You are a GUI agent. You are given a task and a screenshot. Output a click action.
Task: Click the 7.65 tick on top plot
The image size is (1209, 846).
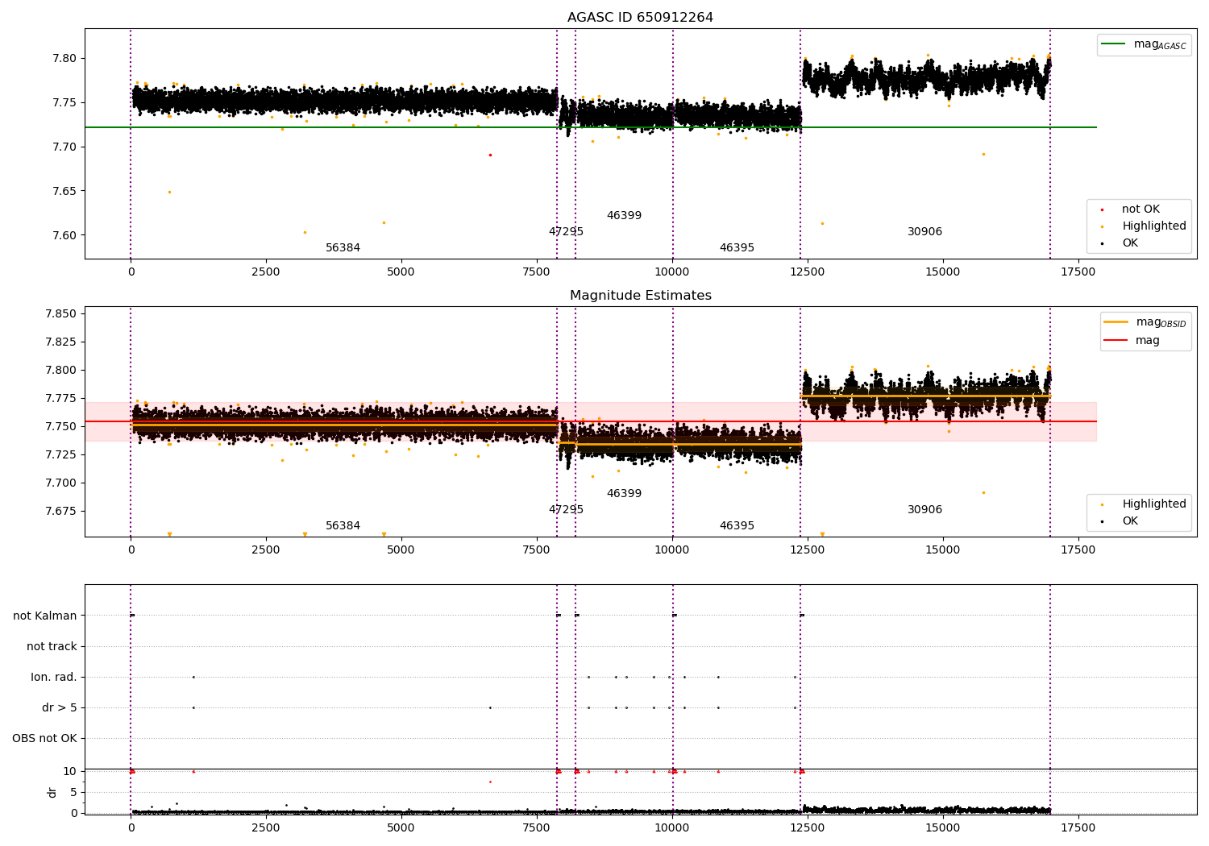pyautogui.click(x=64, y=192)
